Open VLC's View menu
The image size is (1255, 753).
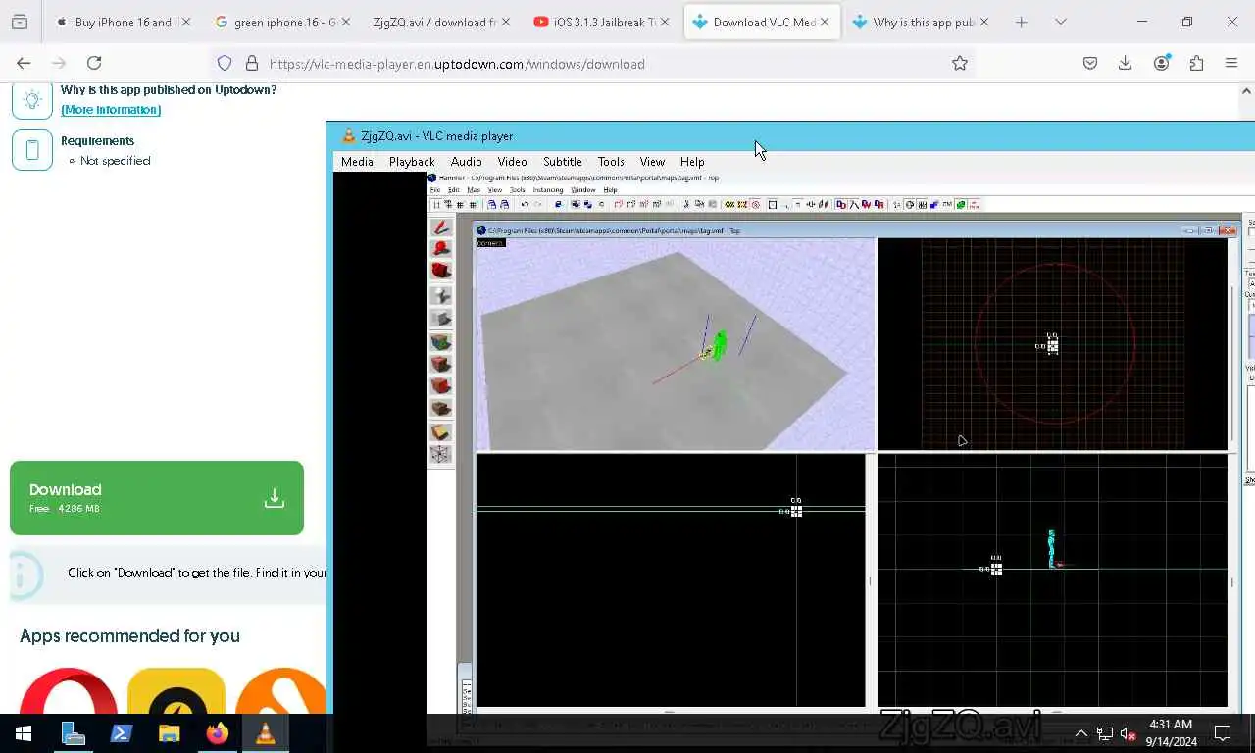(652, 162)
